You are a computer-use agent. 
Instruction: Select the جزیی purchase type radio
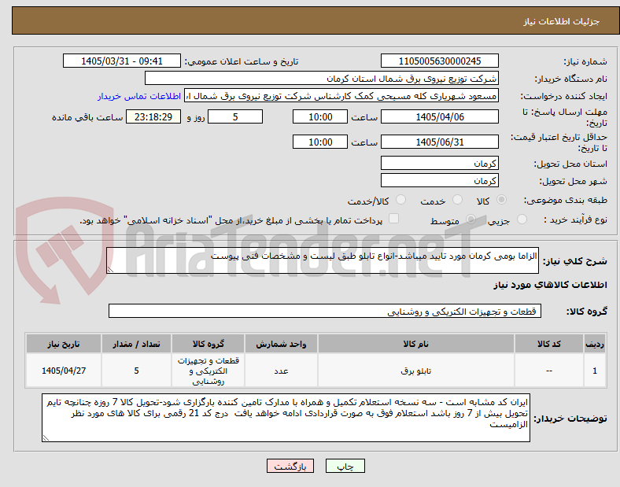point(522,219)
